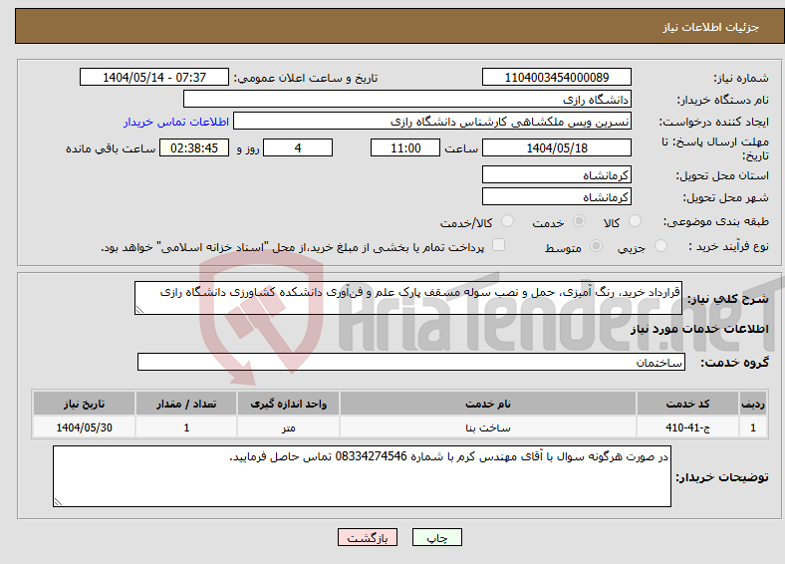Click the delivery city field کرمانشاه
The image size is (785, 564).
click(557, 197)
